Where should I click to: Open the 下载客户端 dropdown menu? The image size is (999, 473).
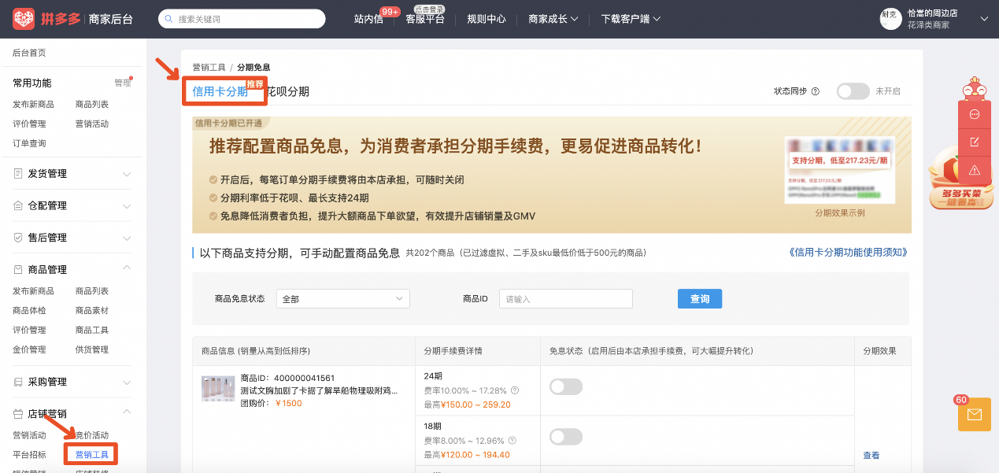click(x=631, y=19)
